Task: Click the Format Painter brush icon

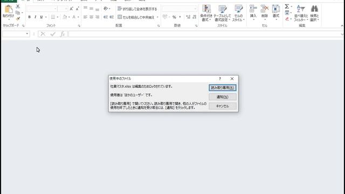Action: (18, 19)
